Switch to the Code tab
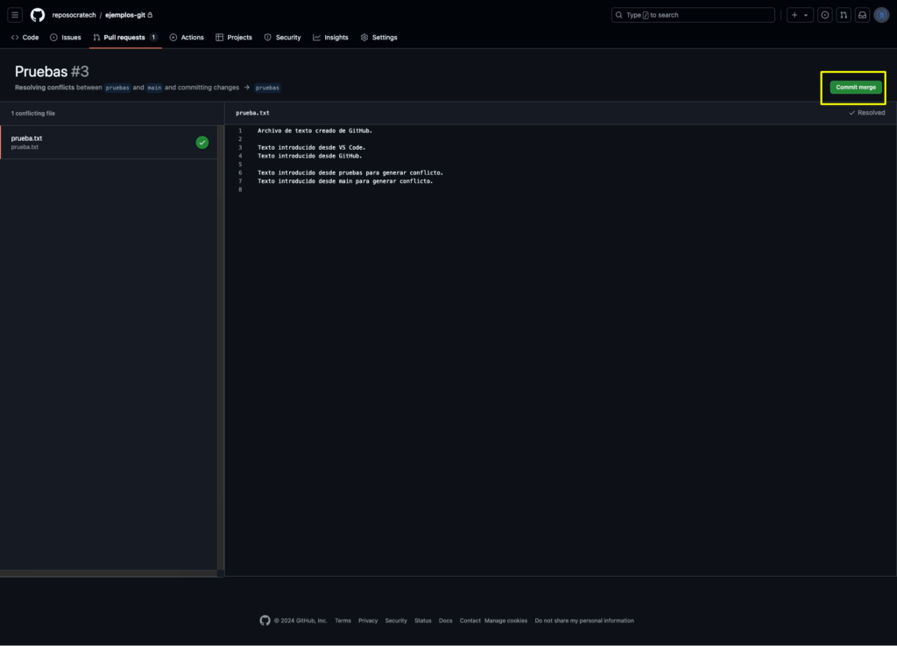The image size is (897, 646). [x=25, y=37]
